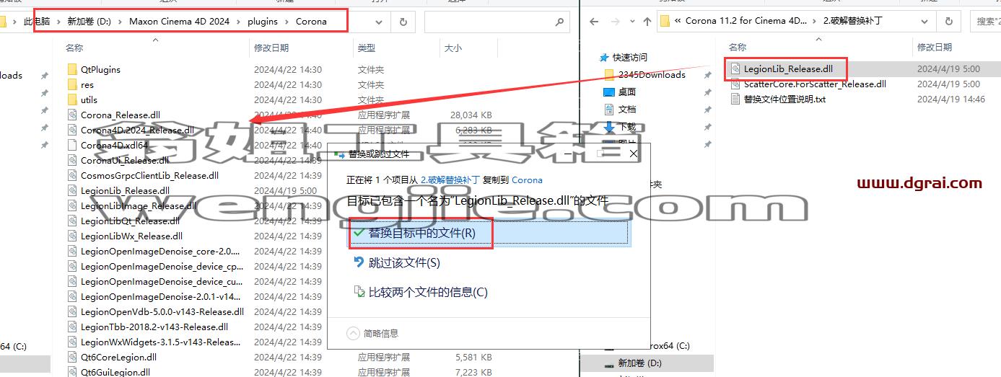Select the QtPlugins folder icon
Image resolution: width=1001 pixels, height=377 pixels.
tap(71, 70)
